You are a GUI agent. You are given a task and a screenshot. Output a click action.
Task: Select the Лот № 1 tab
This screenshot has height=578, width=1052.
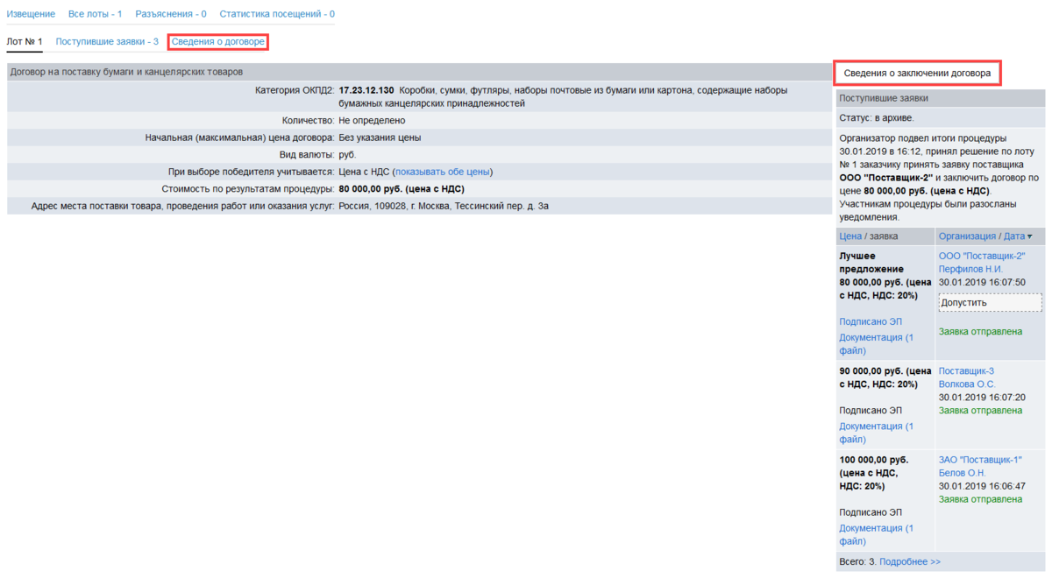pyautogui.click(x=25, y=41)
